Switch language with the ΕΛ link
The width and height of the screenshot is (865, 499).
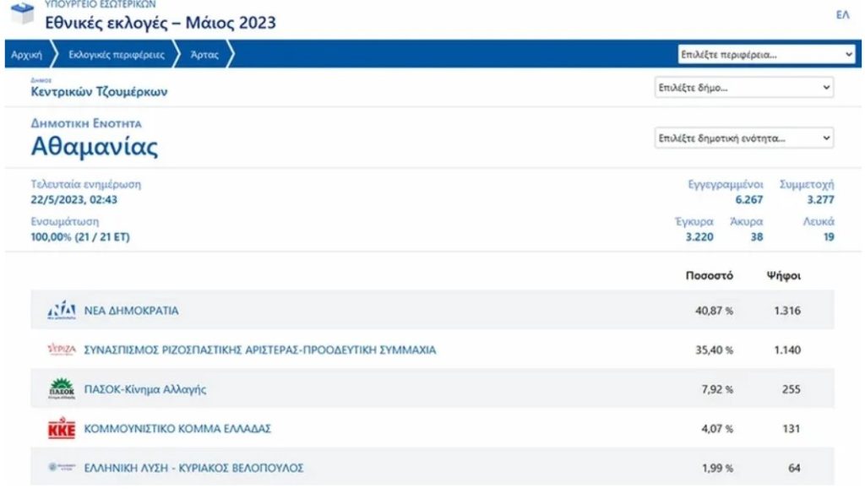click(x=842, y=15)
